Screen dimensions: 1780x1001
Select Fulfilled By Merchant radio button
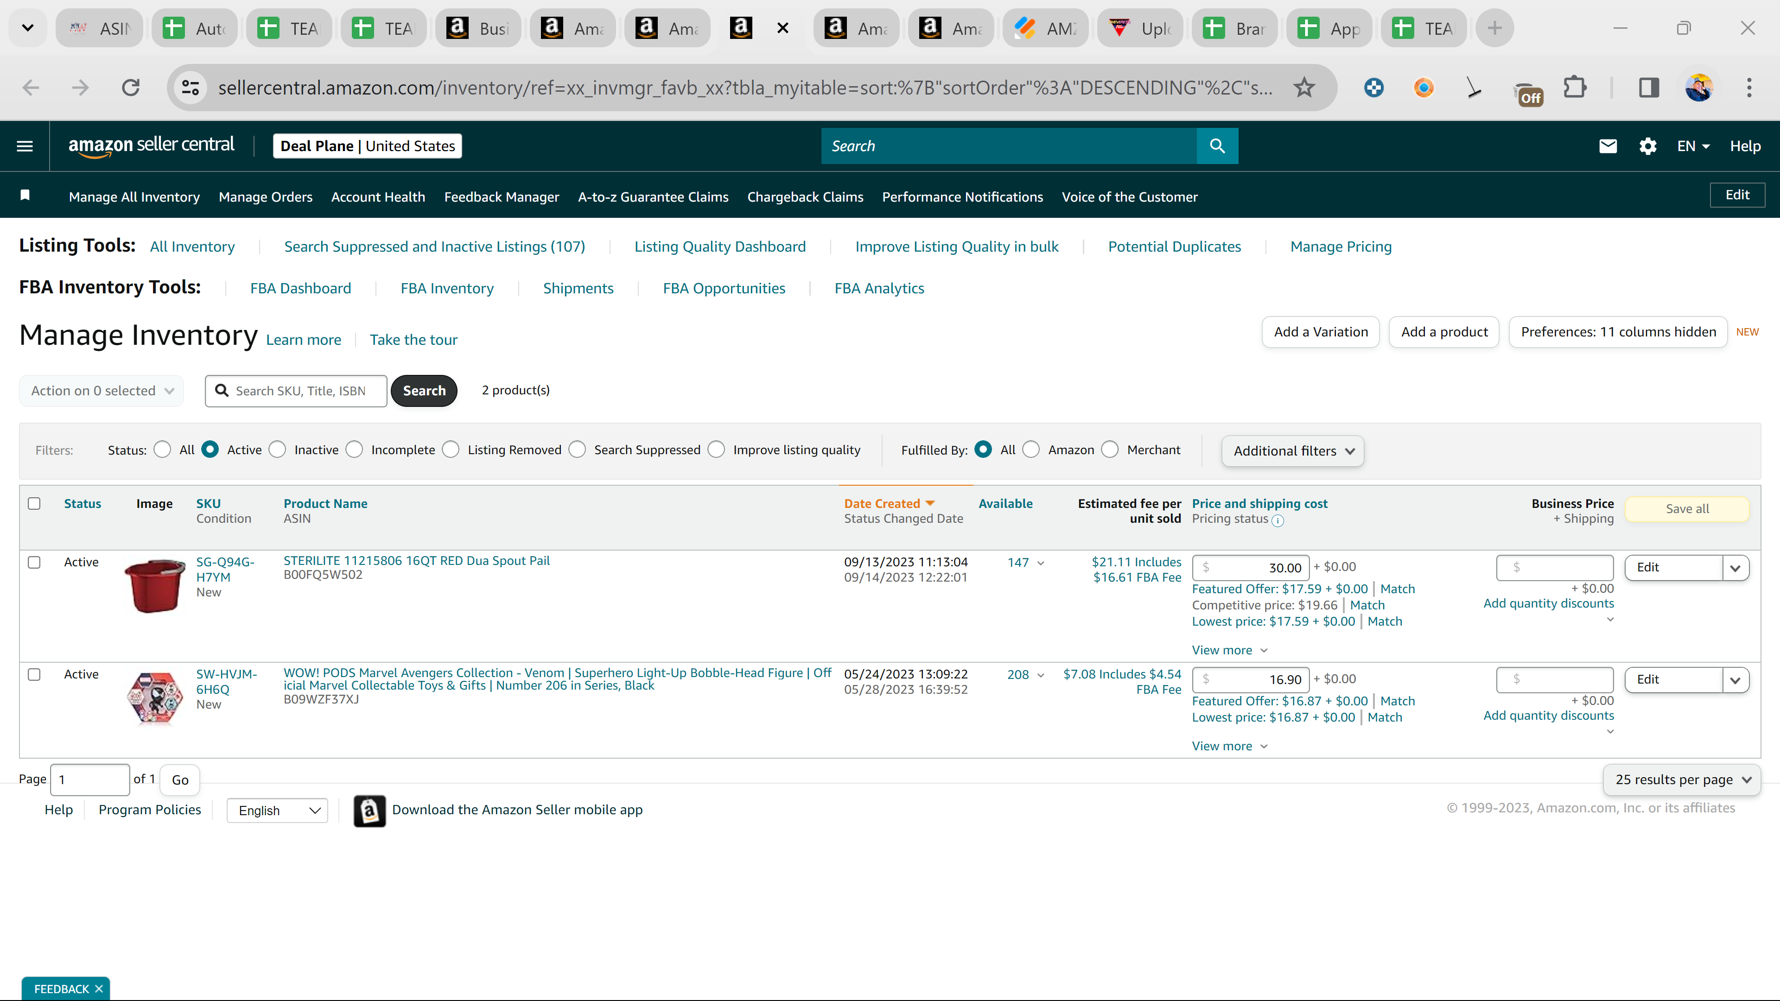pos(1110,450)
